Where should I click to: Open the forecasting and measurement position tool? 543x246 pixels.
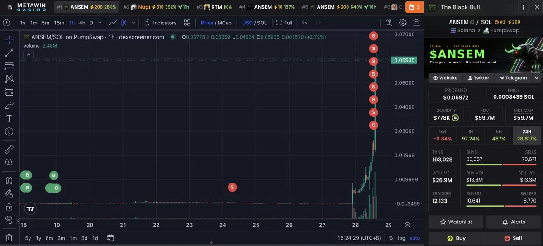tap(9, 92)
